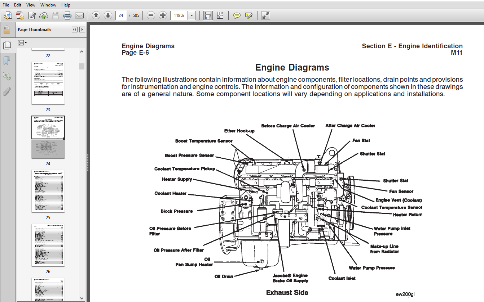
Task: Click the 'Coolant Inlet' label
Action: click(342, 278)
